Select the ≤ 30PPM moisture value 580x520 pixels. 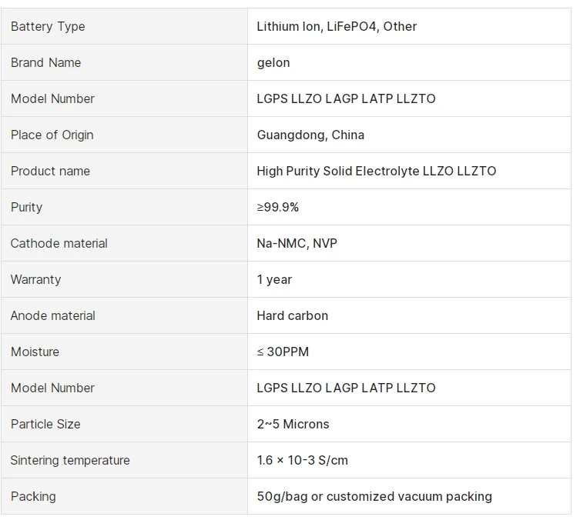point(283,352)
